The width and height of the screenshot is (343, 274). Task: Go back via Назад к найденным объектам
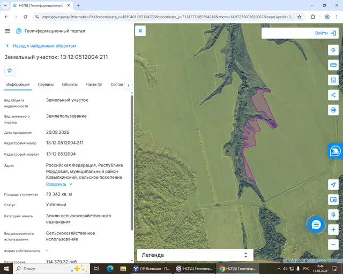tap(41, 46)
